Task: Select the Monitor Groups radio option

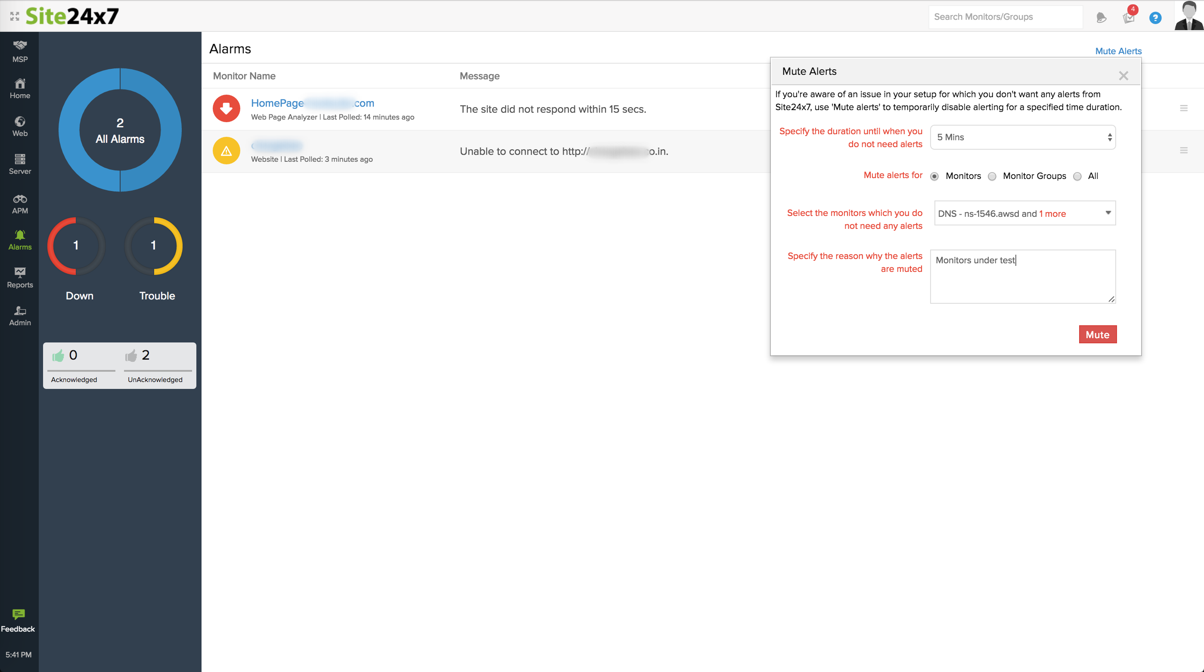Action: click(x=992, y=176)
